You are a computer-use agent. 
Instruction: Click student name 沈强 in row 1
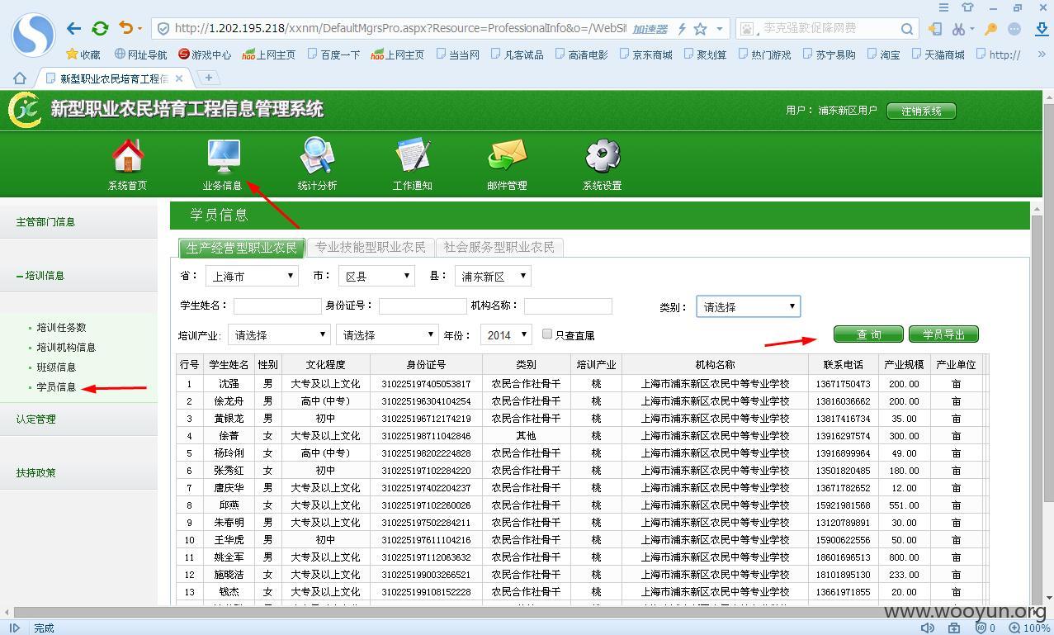(229, 384)
